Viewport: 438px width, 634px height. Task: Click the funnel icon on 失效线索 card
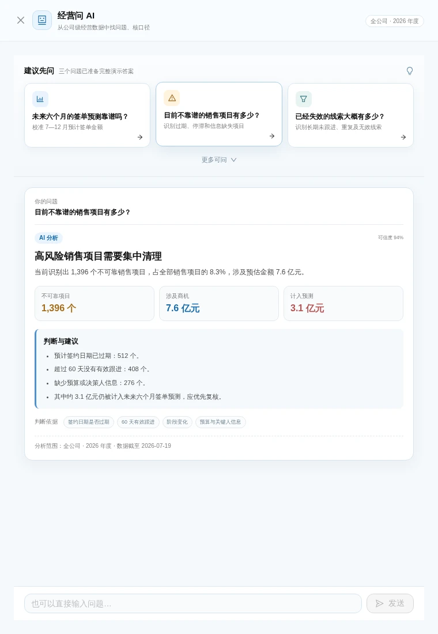pyautogui.click(x=304, y=99)
